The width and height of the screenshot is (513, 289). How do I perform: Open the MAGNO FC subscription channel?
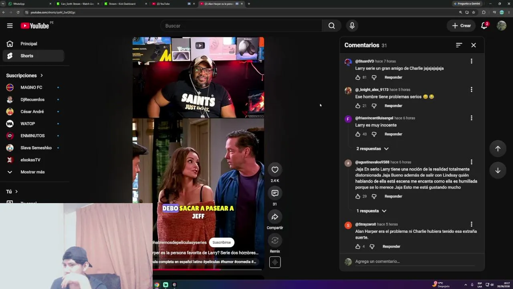point(32,88)
